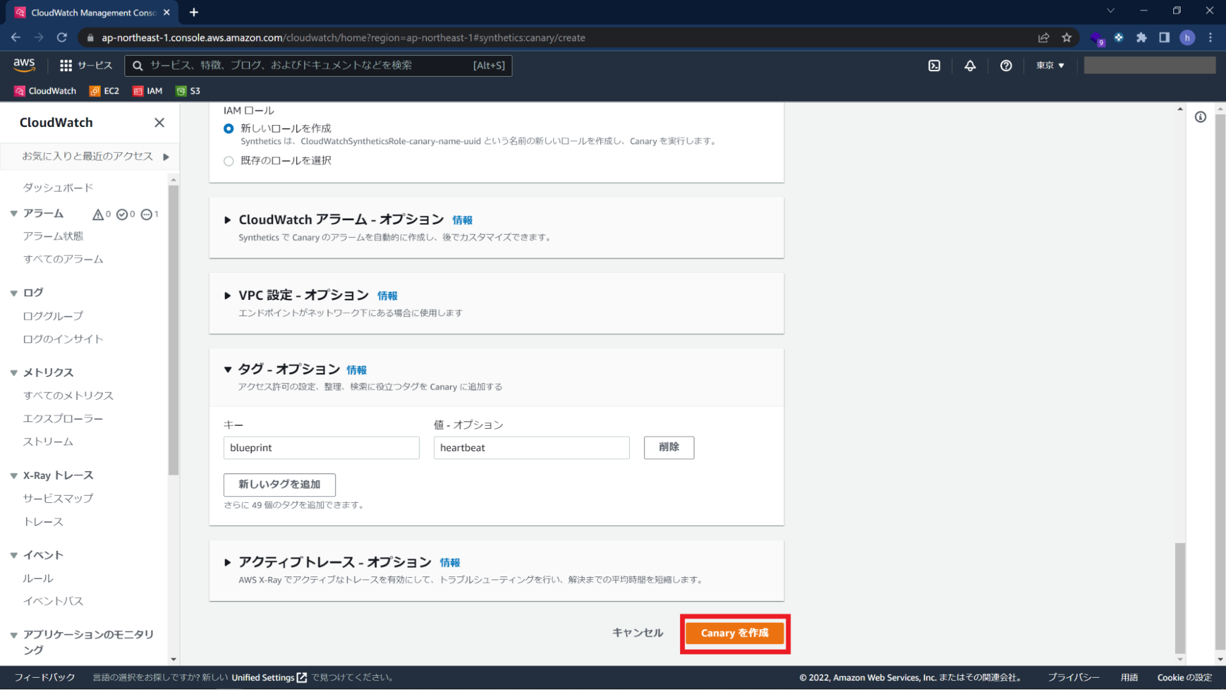Open the tab search chevron in title bar
The height and width of the screenshot is (690, 1226).
click(1111, 11)
